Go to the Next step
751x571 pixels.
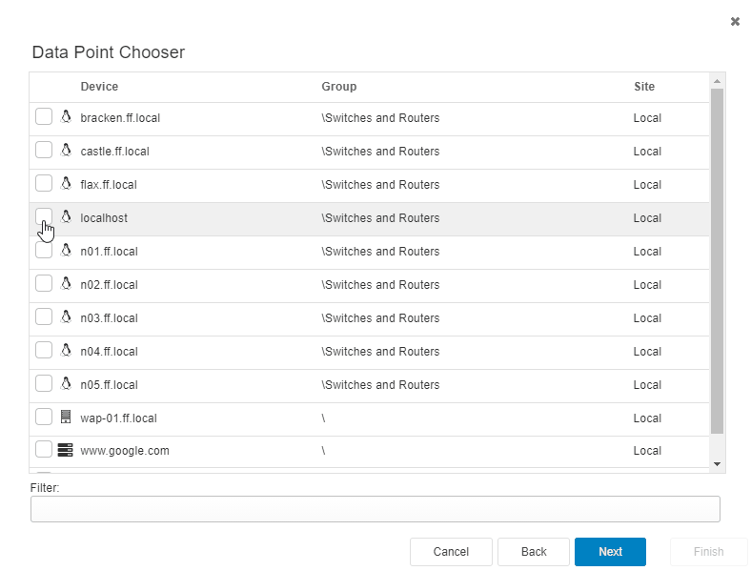click(610, 552)
